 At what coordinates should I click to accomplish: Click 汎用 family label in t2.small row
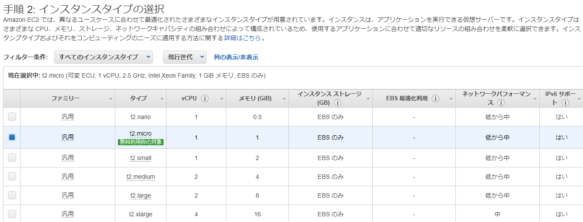pos(68,158)
